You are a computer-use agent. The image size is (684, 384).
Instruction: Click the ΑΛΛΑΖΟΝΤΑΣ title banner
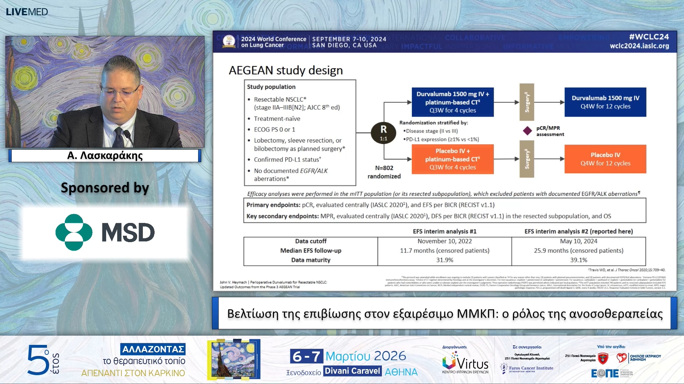pos(153,349)
